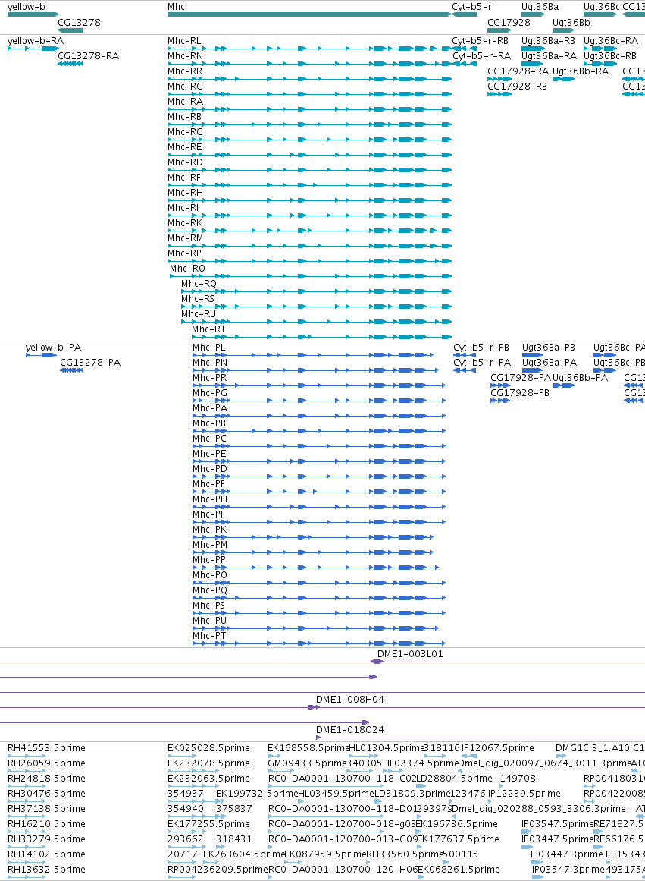The width and height of the screenshot is (645, 881).
Task: Open the CG17928 gene label
Action: coord(509,23)
